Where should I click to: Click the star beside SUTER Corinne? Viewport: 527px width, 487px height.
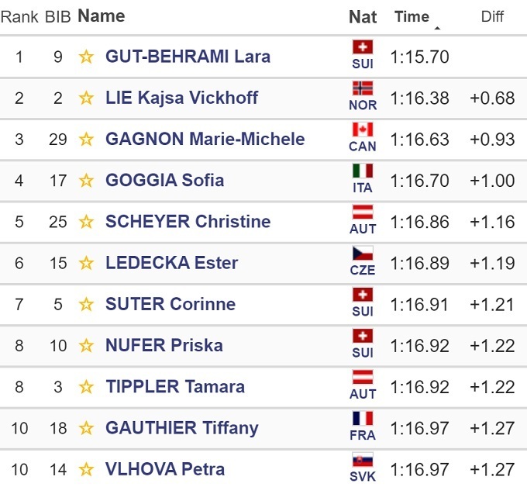click(86, 304)
